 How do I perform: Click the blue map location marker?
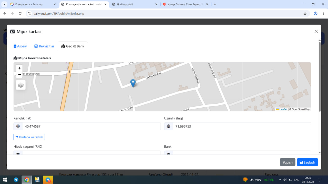[x=133, y=83]
